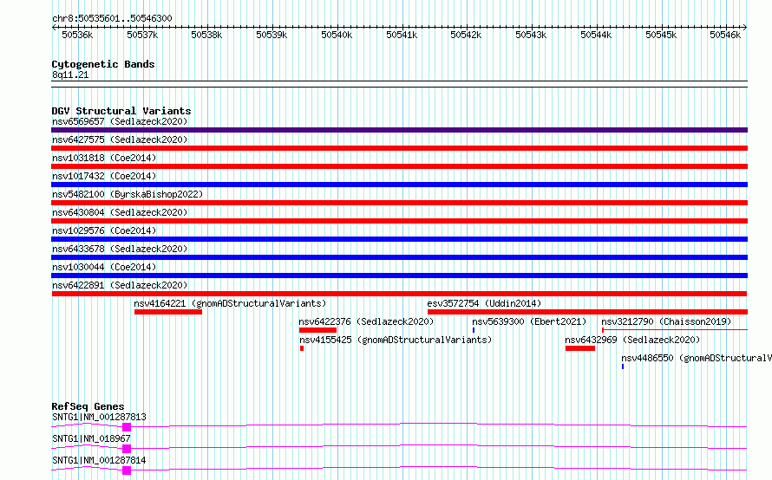Click the 8q11.21 cytogenetic band label
Viewport: 772px width, 480px height.
(x=70, y=75)
